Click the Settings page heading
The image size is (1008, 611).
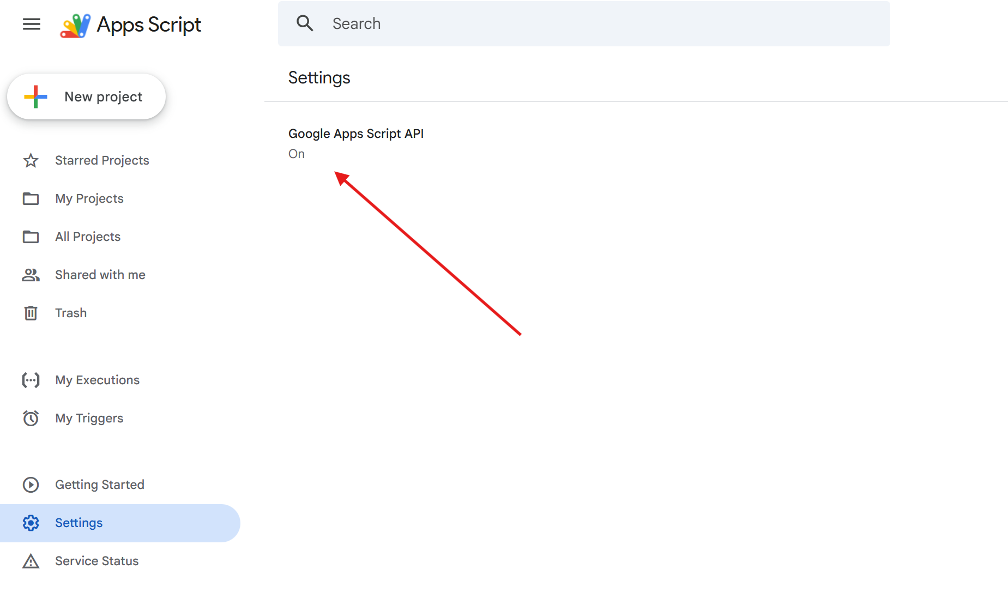pyautogui.click(x=319, y=78)
